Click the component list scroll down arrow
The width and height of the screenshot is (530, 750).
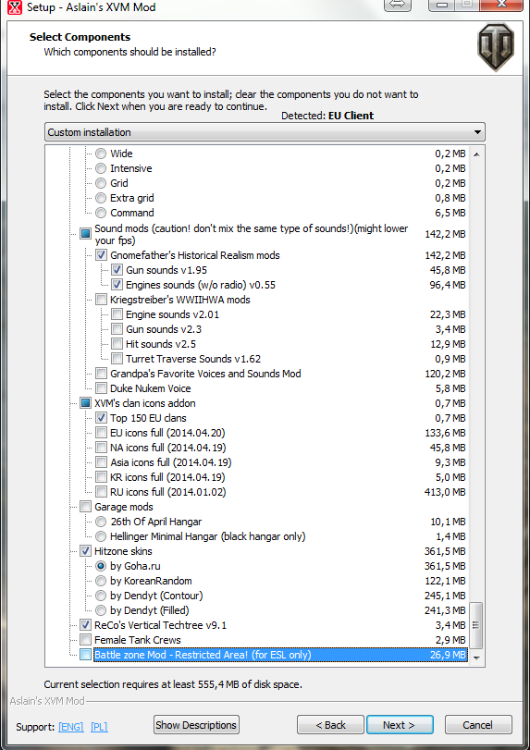coord(476,658)
